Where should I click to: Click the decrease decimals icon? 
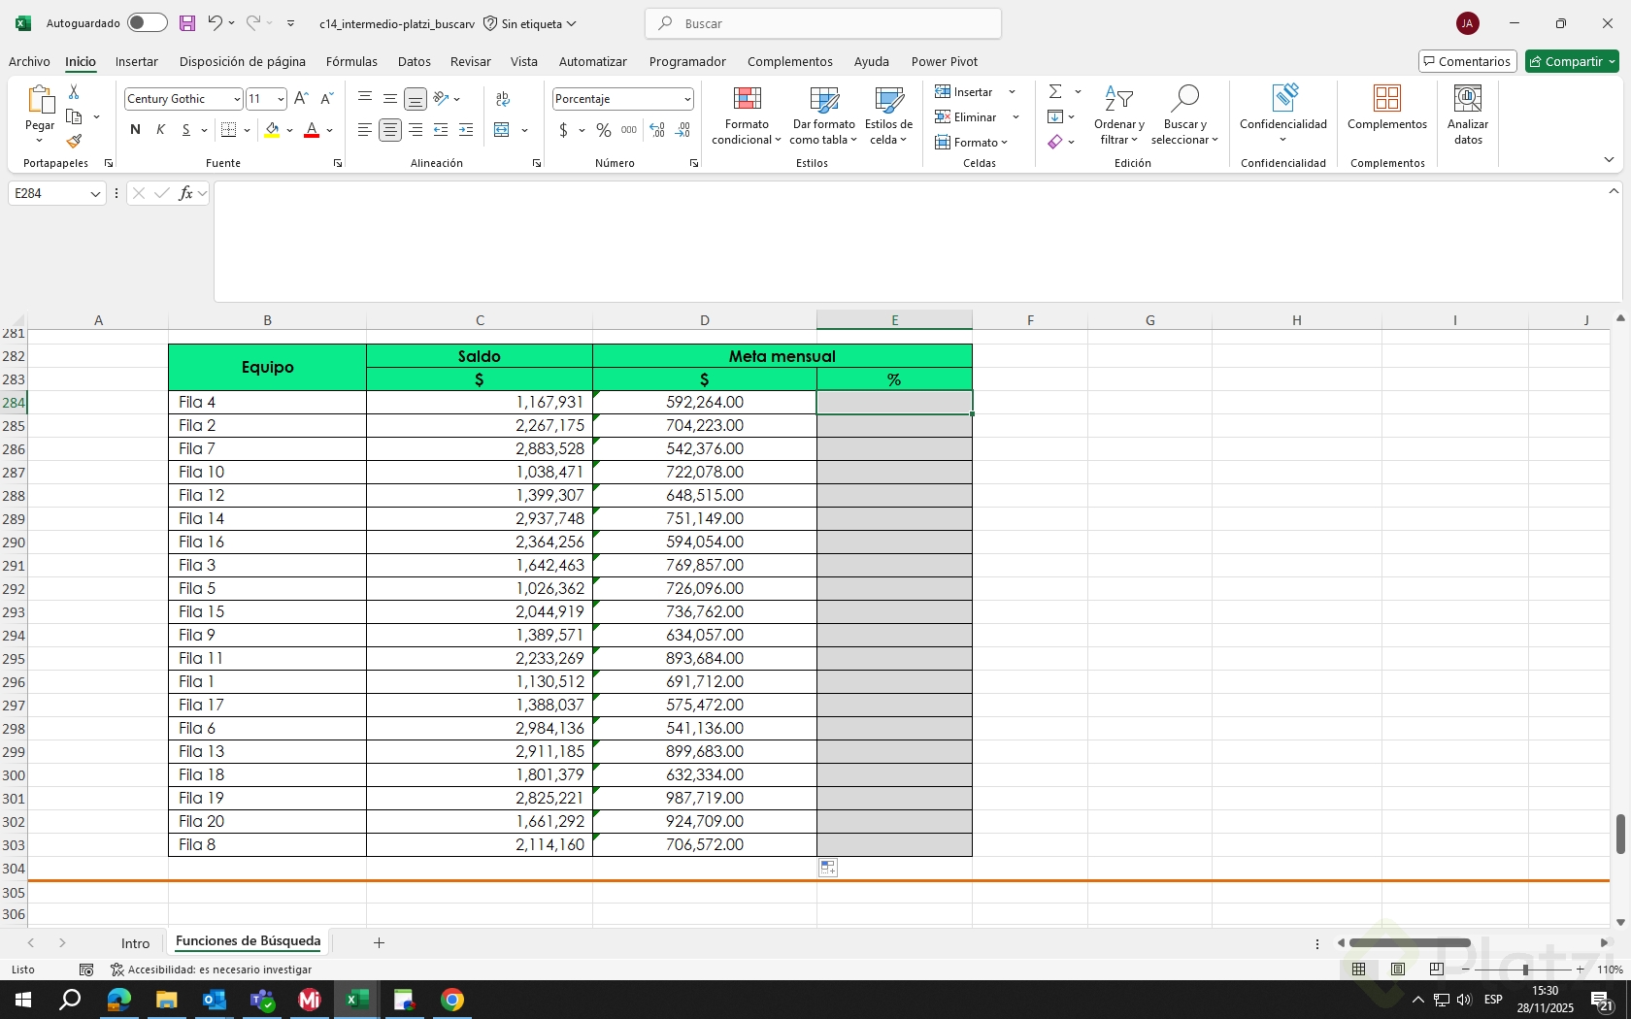[682, 130]
